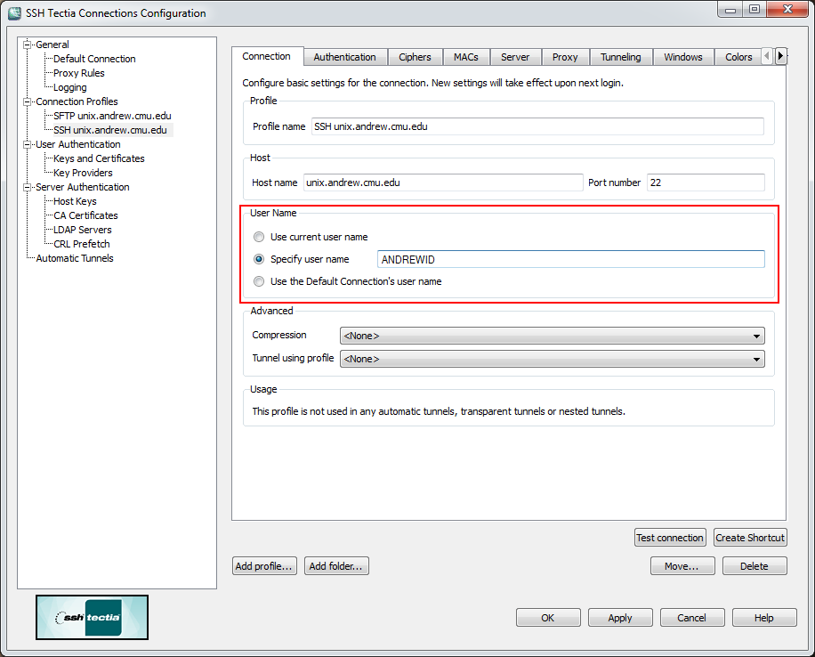Viewport: 815px width, 657px height.
Task: Switch to the Authentication tab
Action: 345,57
